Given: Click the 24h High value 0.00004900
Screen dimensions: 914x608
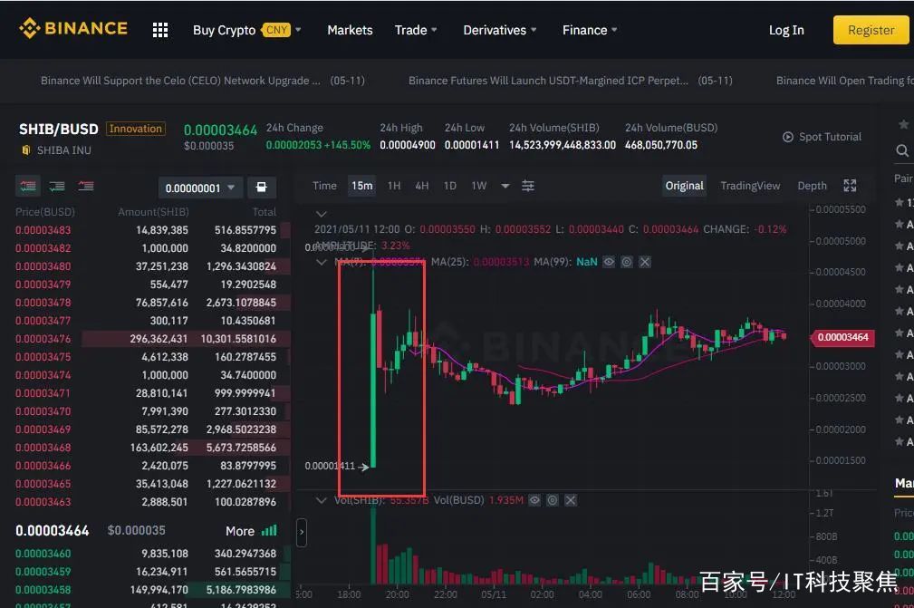Looking at the screenshot, I should [x=408, y=145].
